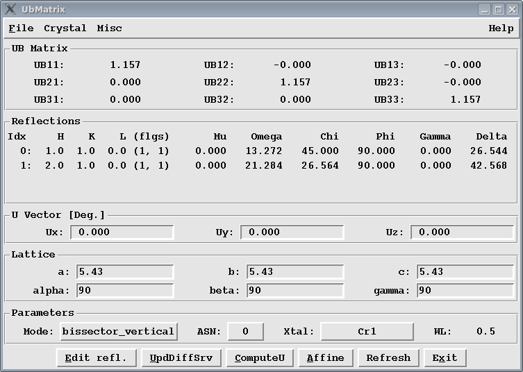Viewport: 523px width, 372px height.
Task: Open the Crystal menu
Action: (x=65, y=28)
